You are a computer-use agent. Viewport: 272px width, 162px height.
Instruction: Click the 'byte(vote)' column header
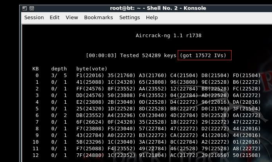[92, 69]
